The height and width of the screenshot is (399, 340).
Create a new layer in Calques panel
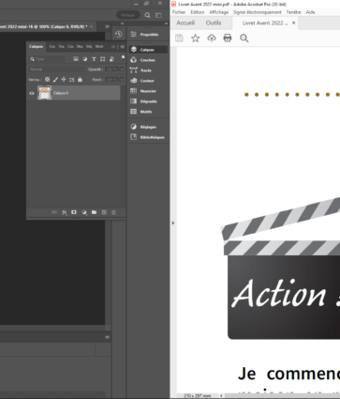pos(104,212)
